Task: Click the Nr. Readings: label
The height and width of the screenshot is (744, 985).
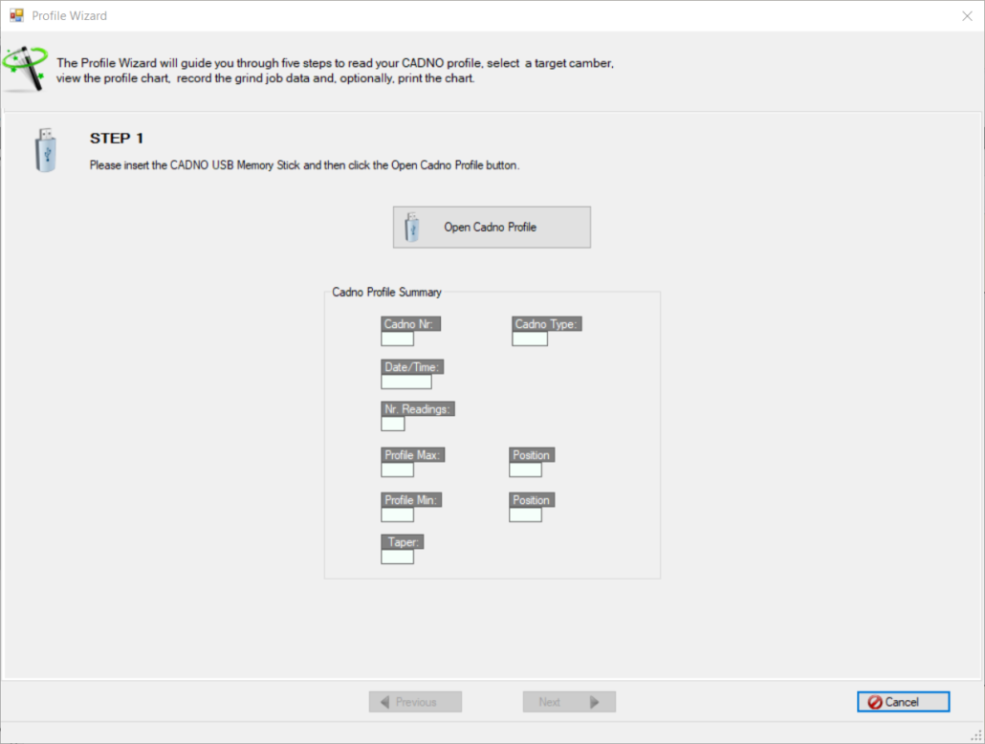Action: point(418,408)
